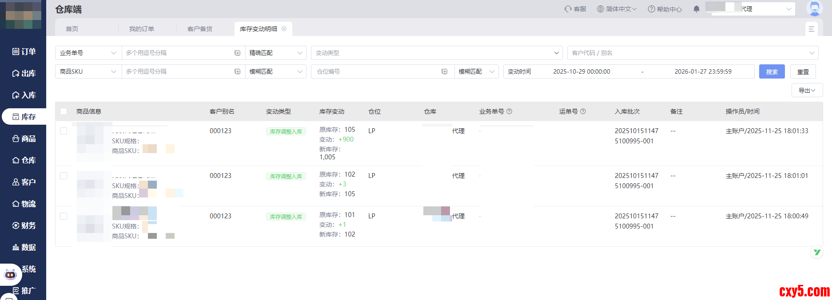The width and height of the screenshot is (832, 300).
Task: Toggle the select-all checkbox in table header
Action: [x=64, y=111]
